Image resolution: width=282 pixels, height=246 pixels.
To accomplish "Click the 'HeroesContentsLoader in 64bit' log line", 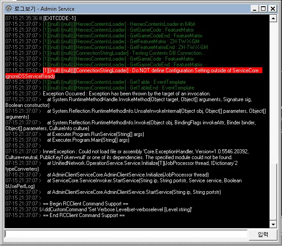I will 100,24.
